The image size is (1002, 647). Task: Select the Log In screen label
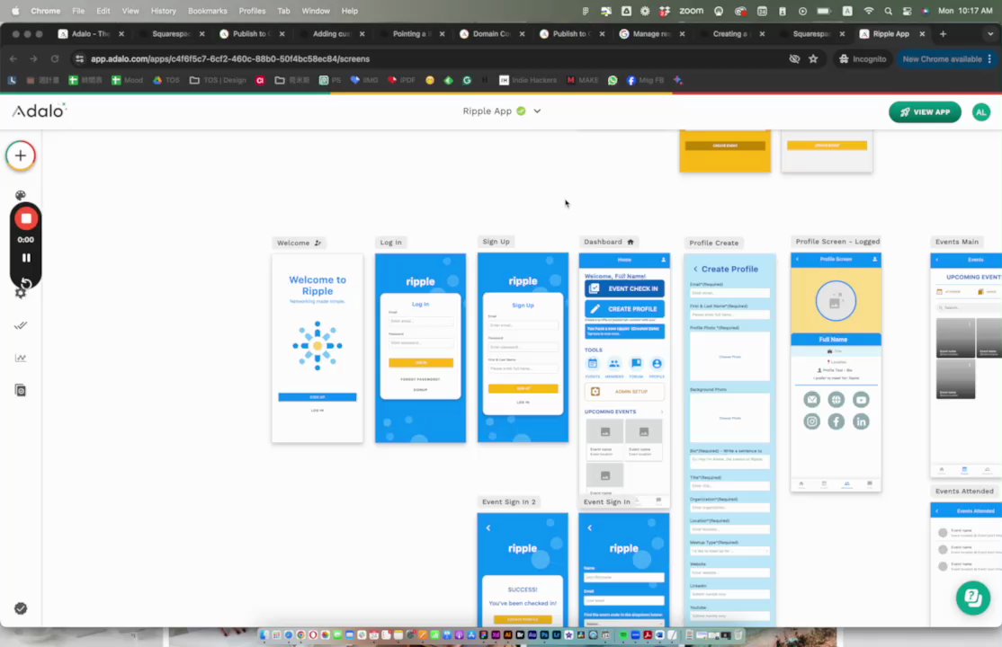(391, 242)
